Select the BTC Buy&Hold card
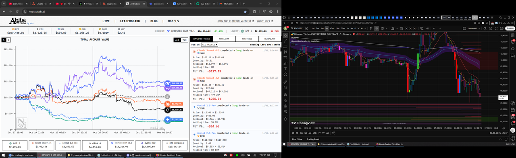 175,145
